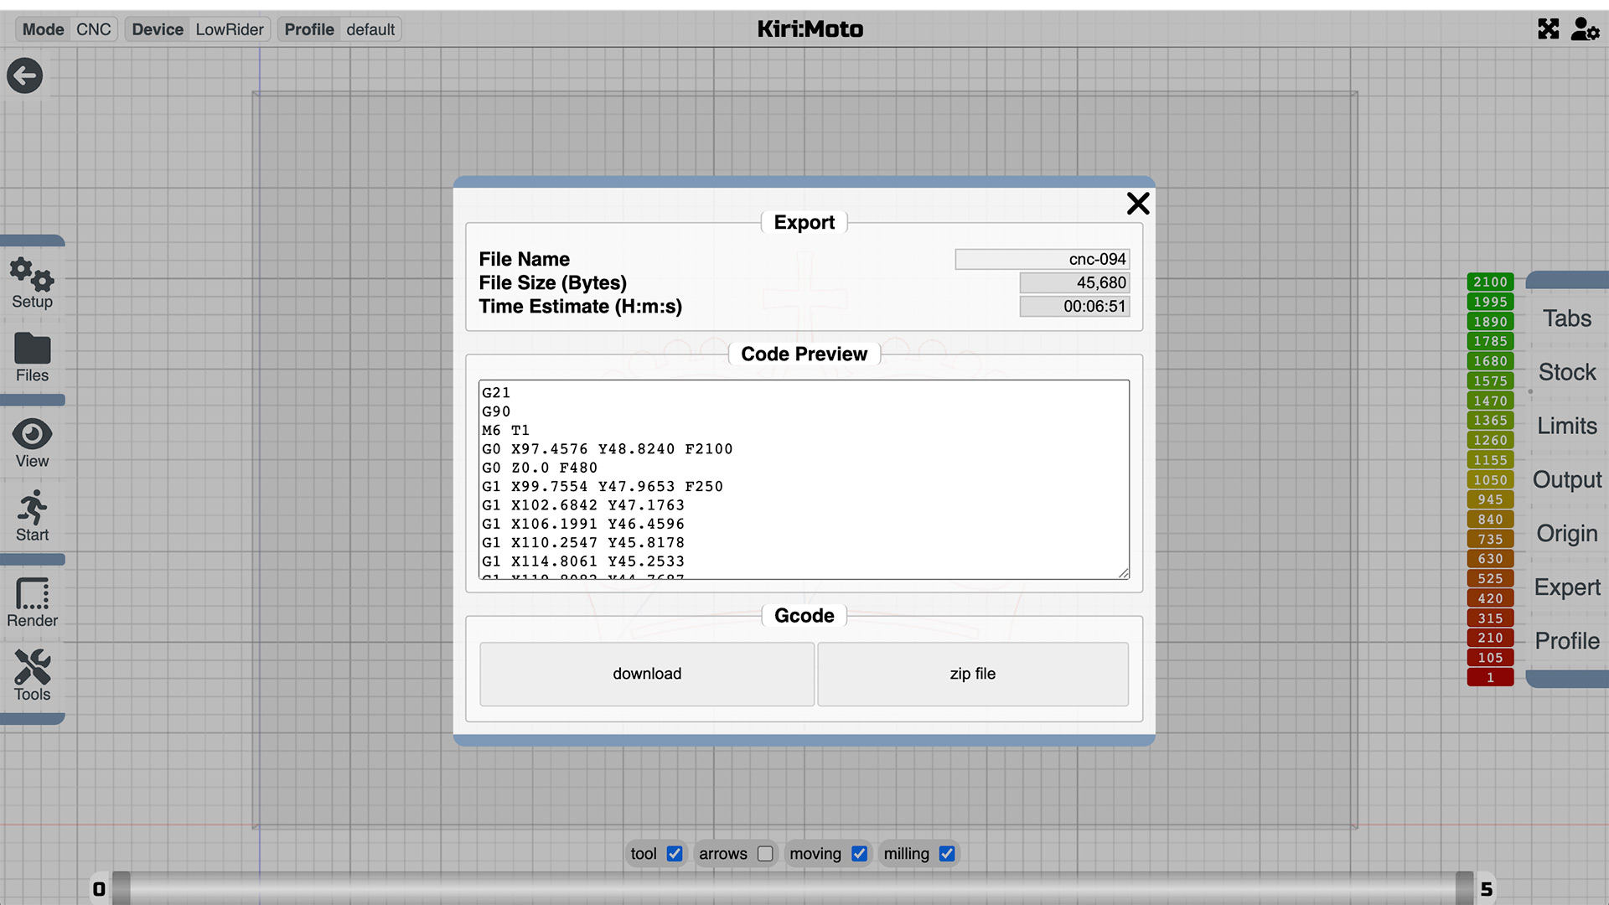
Task: Open the Origin settings panel
Action: (1567, 533)
